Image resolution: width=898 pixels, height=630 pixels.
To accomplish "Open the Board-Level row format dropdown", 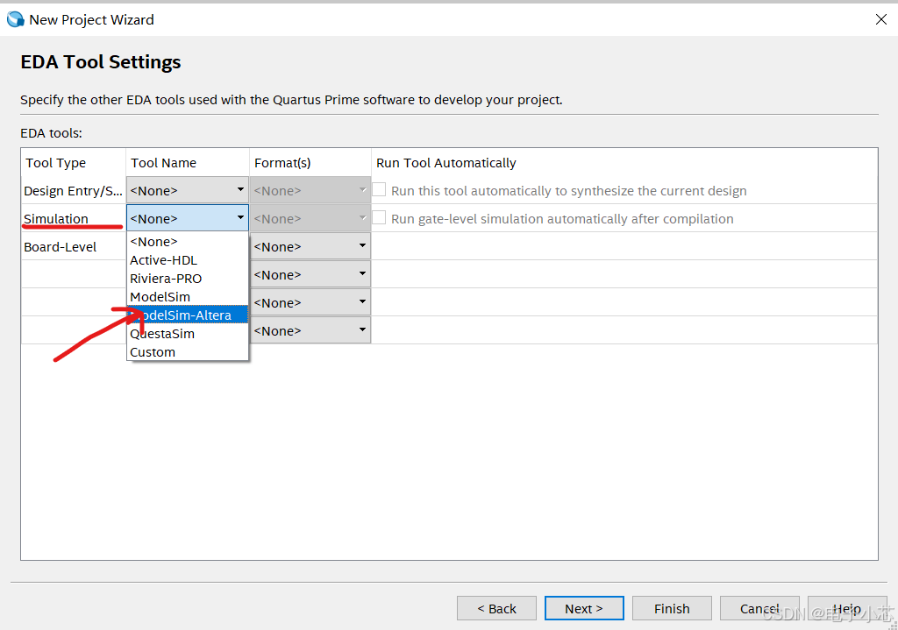I will tap(310, 246).
